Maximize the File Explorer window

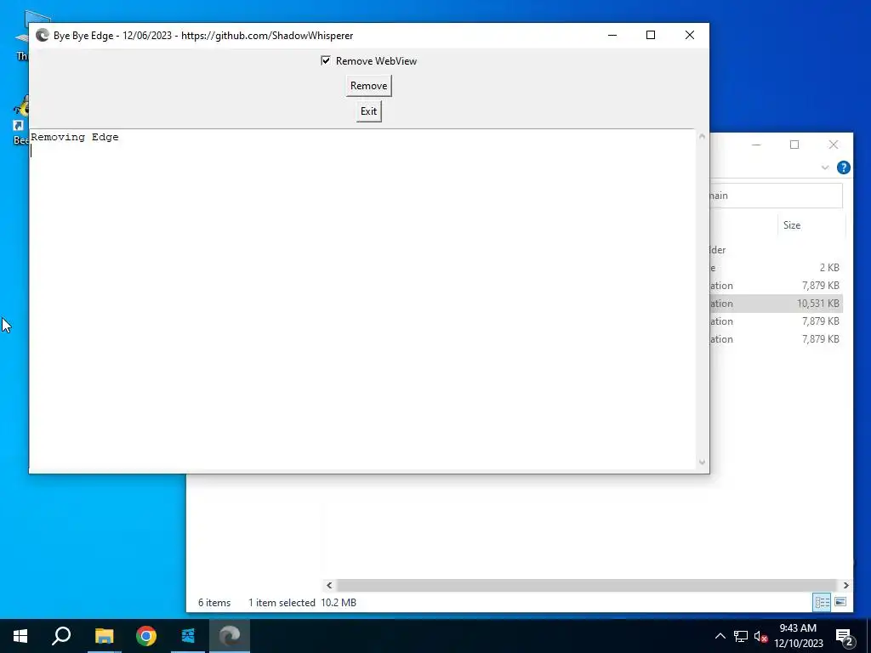point(794,145)
